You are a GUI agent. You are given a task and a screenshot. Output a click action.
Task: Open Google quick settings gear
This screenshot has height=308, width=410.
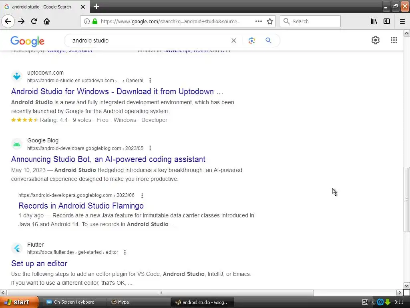coord(376,40)
